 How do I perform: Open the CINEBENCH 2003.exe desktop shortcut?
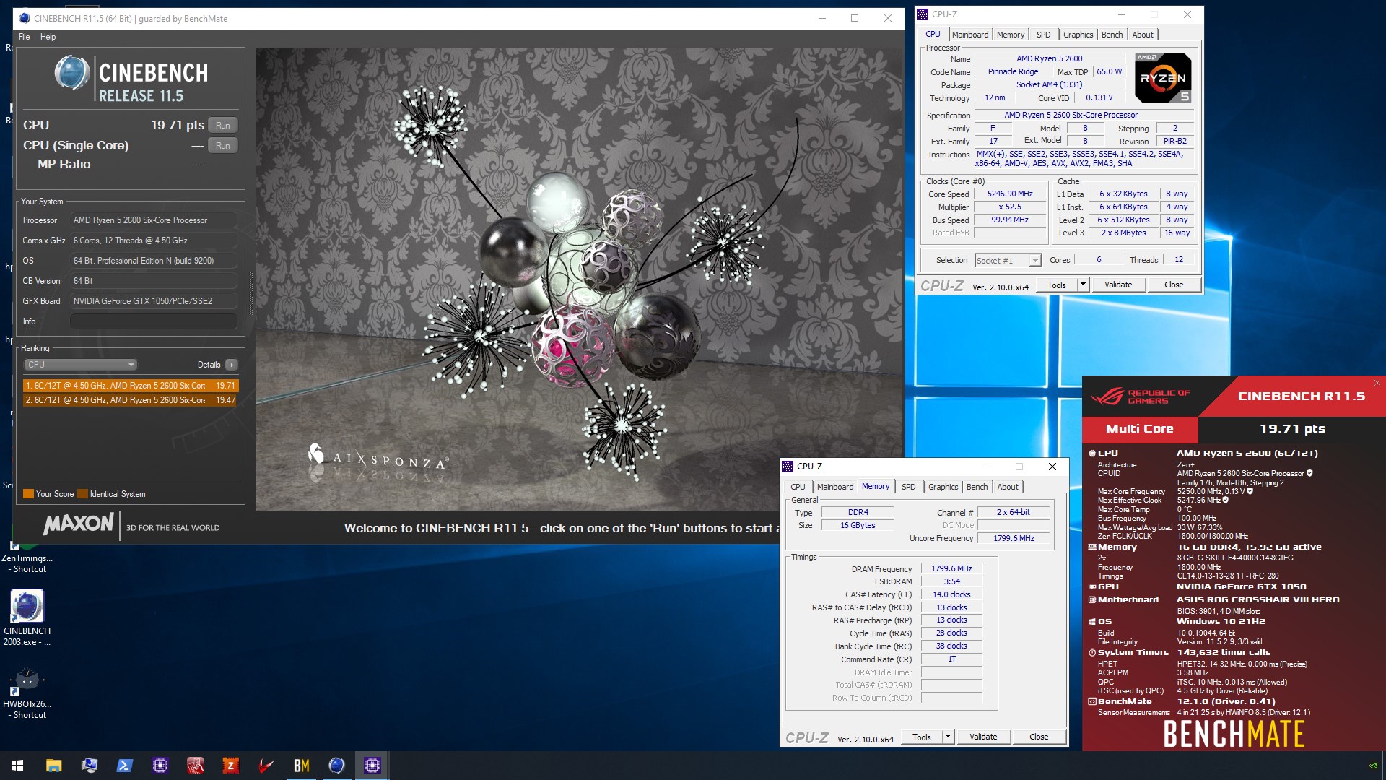(27, 617)
